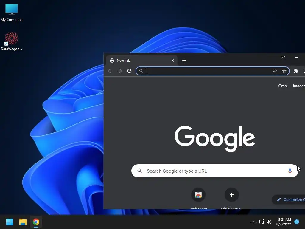Click the Chrome back arrow

point(110,71)
